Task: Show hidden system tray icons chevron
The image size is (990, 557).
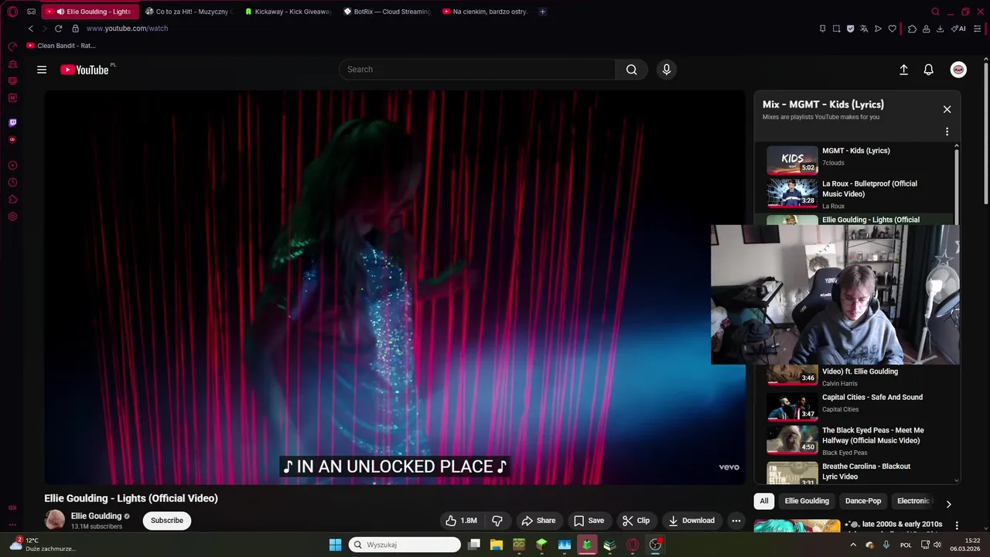Action: [x=853, y=545]
